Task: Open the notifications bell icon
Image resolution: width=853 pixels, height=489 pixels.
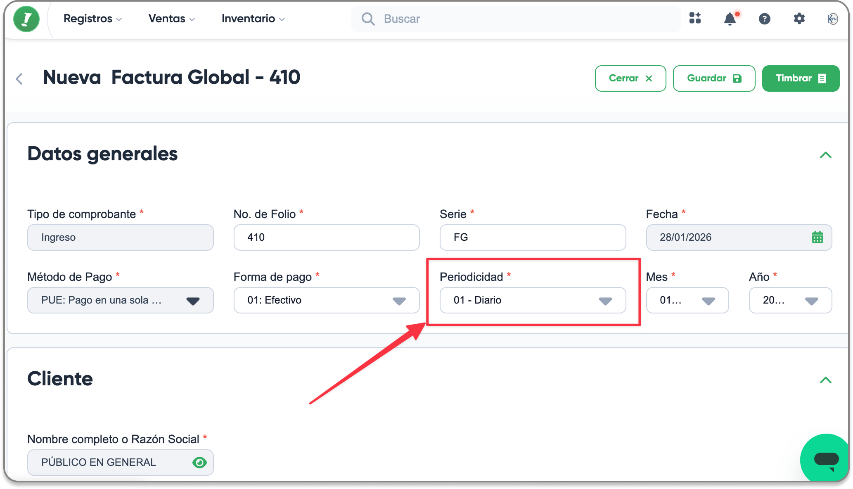Action: 730,19
